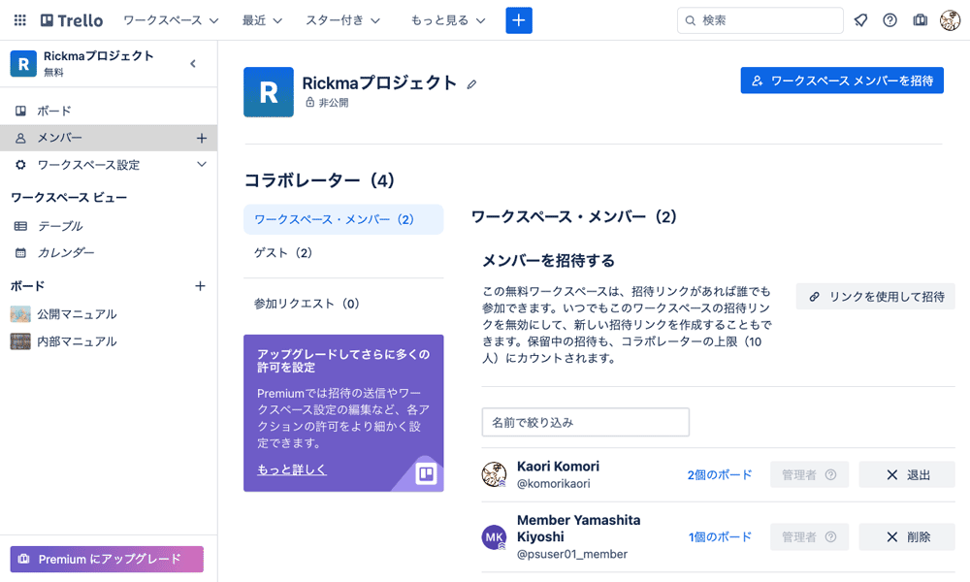The height and width of the screenshot is (582, 970).
Task: Open the account avatar menu
Action: pos(950,20)
